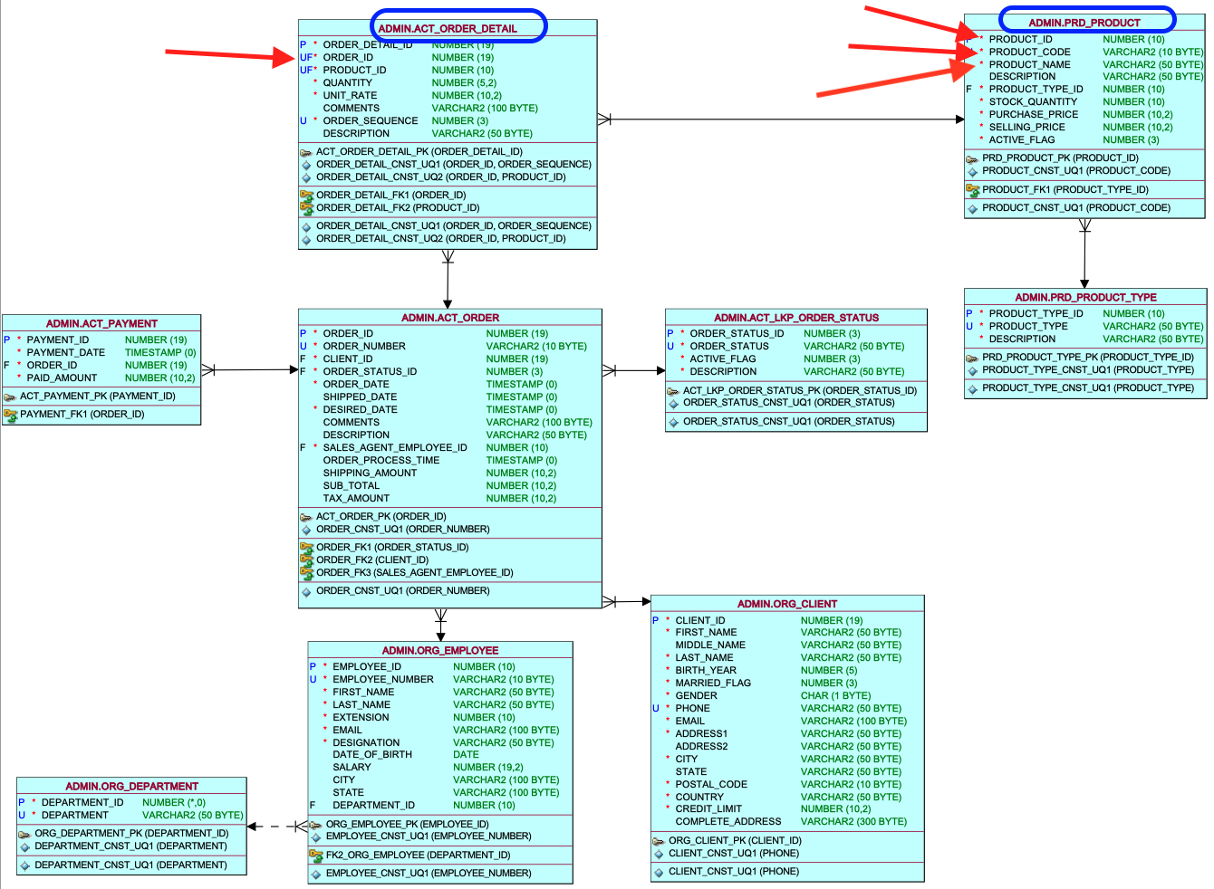Click the FK2_ORG_EMPLOYEE foreign key icon
This screenshot has width=1214, height=889.
(x=315, y=855)
